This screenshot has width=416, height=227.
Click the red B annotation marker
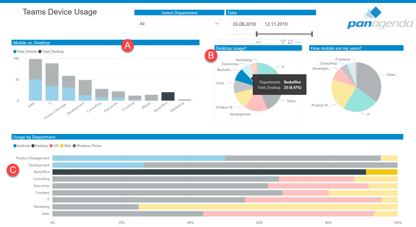tap(211, 55)
